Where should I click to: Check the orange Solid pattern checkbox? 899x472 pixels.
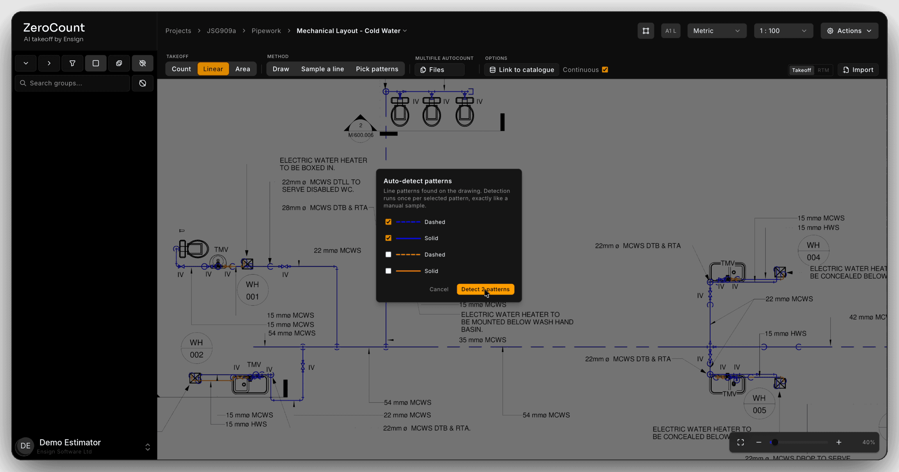(x=388, y=271)
